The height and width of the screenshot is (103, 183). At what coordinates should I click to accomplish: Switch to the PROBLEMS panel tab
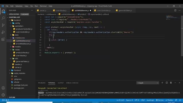point(42,83)
